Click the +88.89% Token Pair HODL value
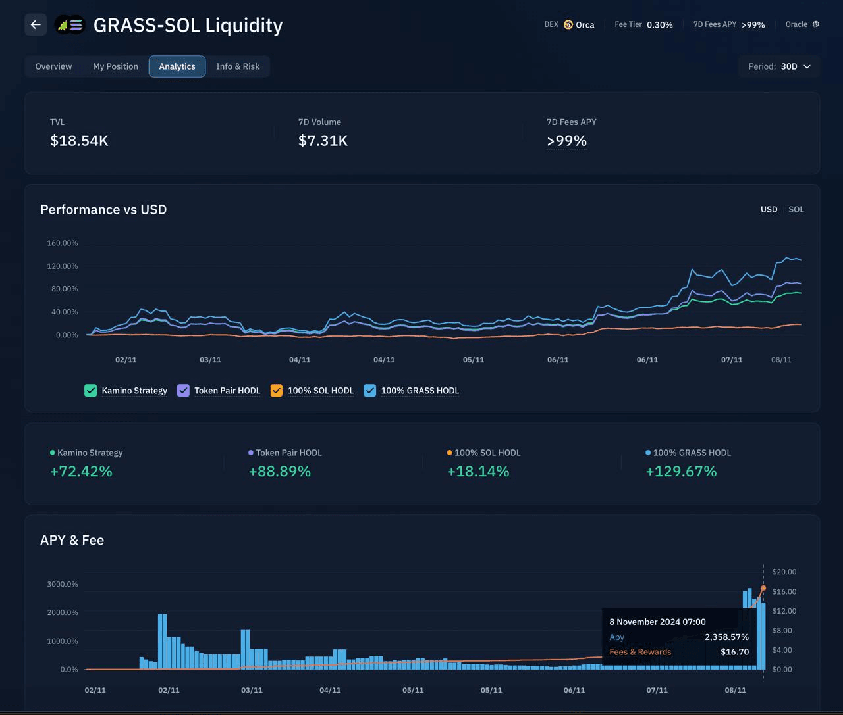The width and height of the screenshot is (843, 715). [x=279, y=472]
